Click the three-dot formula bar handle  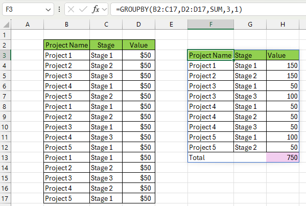(x=59, y=9)
